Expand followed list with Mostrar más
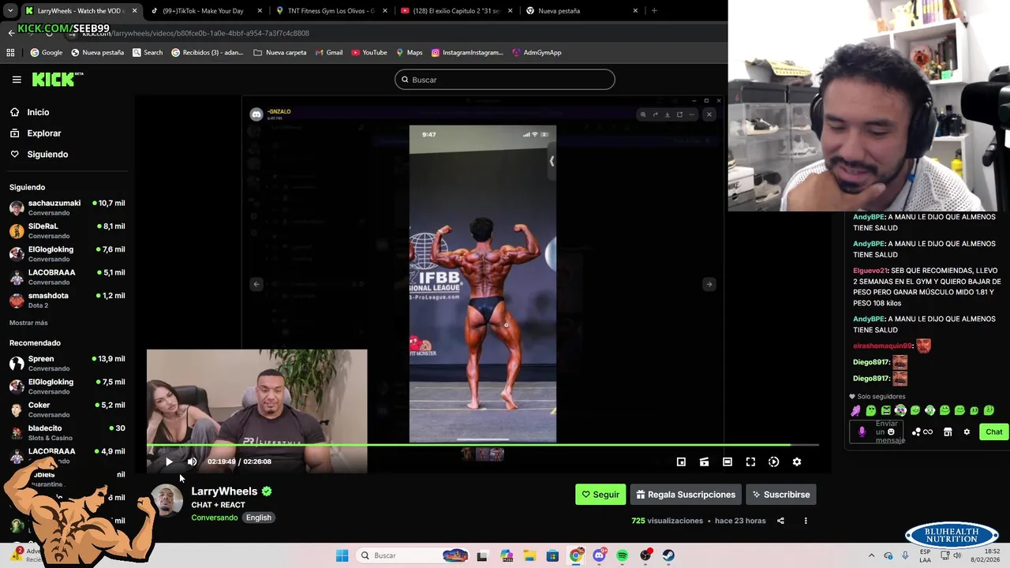 [x=28, y=323]
